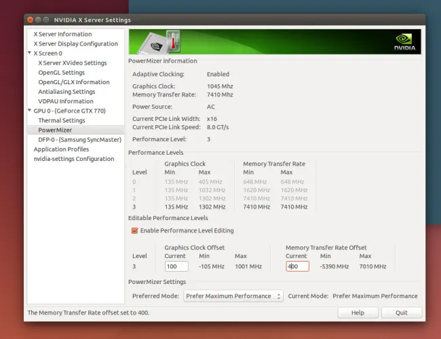The width and height of the screenshot is (441, 339).
Task: Uncheck Enable Performance Level Editing
Action: click(135, 230)
